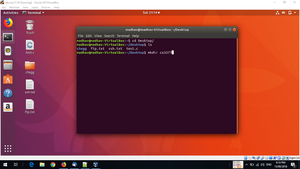The width and height of the screenshot is (300, 169).
Task: Click VirtualBox USB devices indicator
Action: 262,158
